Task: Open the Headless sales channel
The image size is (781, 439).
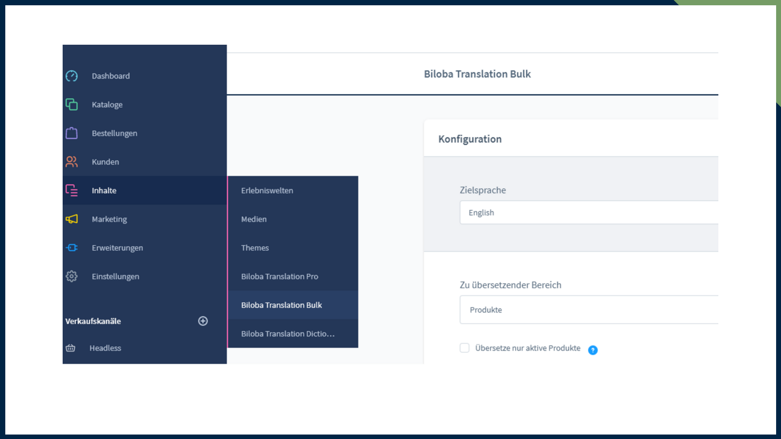Action: click(x=105, y=348)
